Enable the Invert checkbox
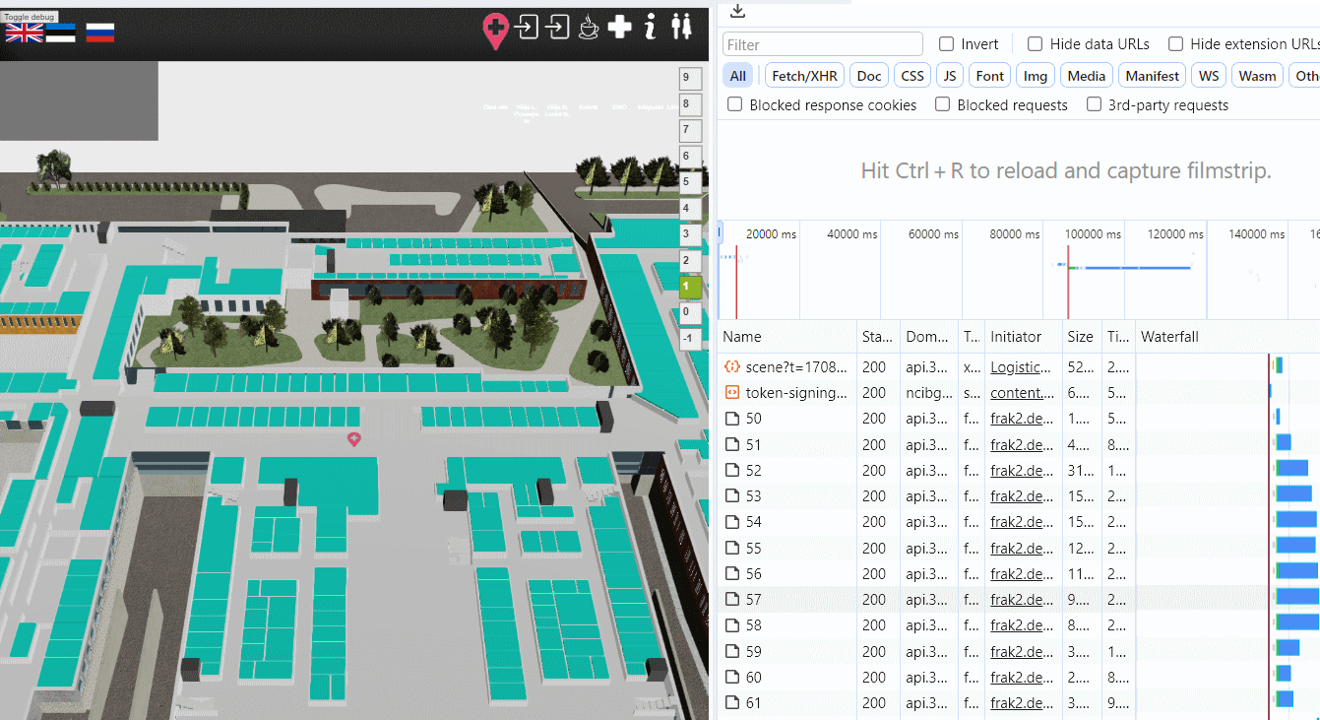The height and width of the screenshot is (720, 1320). [x=947, y=44]
